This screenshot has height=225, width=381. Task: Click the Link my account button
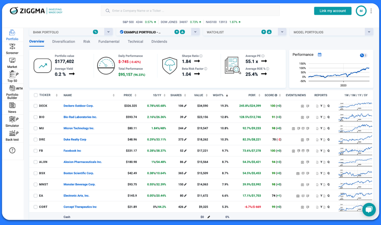point(333,11)
